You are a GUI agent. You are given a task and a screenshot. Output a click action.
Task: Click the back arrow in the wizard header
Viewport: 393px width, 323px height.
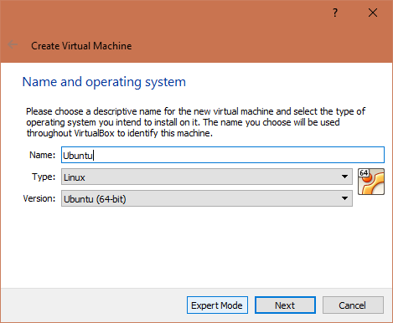(13, 44)
